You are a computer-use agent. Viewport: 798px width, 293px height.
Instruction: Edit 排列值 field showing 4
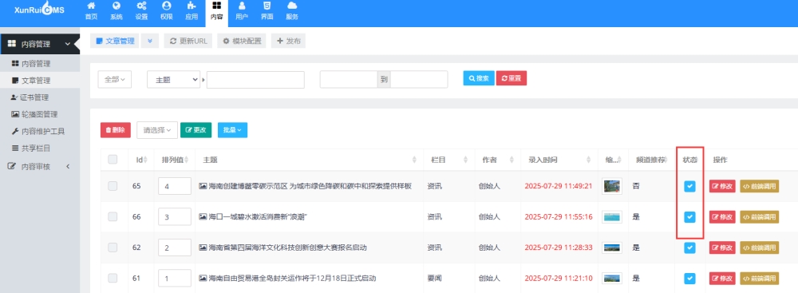point(175,187)
